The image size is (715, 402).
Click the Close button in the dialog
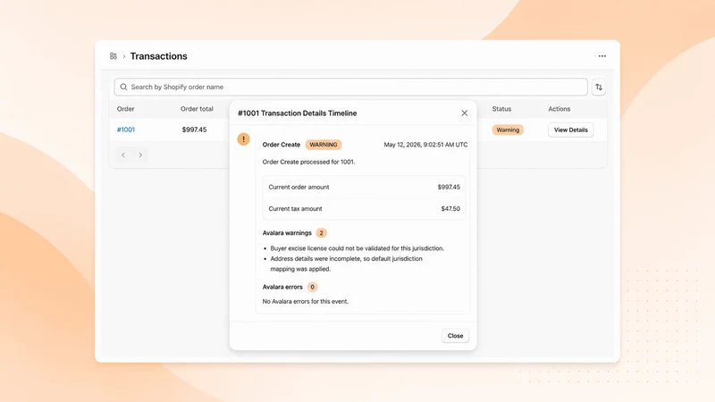click(455, 336)
